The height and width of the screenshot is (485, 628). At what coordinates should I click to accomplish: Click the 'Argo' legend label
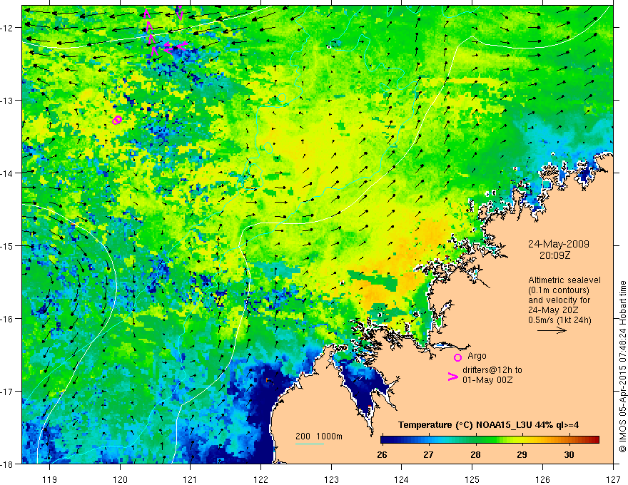pyautogui.click(x=477, y=356)
